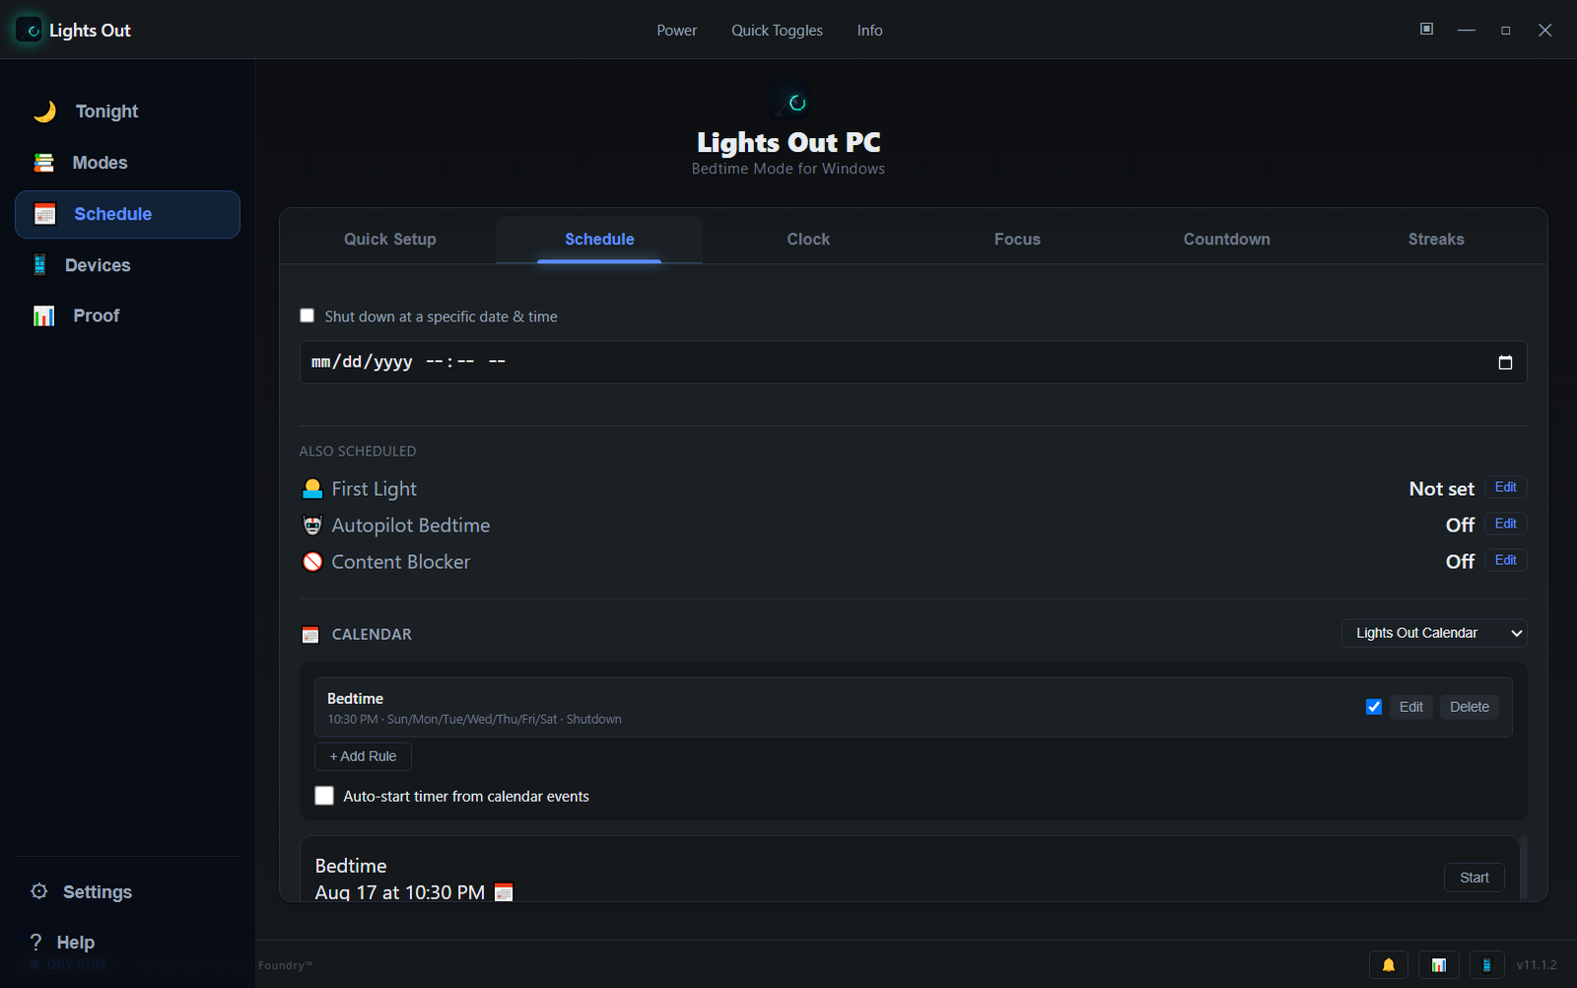This screenshot has height=988, width=1577.
Task: Click the date and time input field
Action: (914, 362)
